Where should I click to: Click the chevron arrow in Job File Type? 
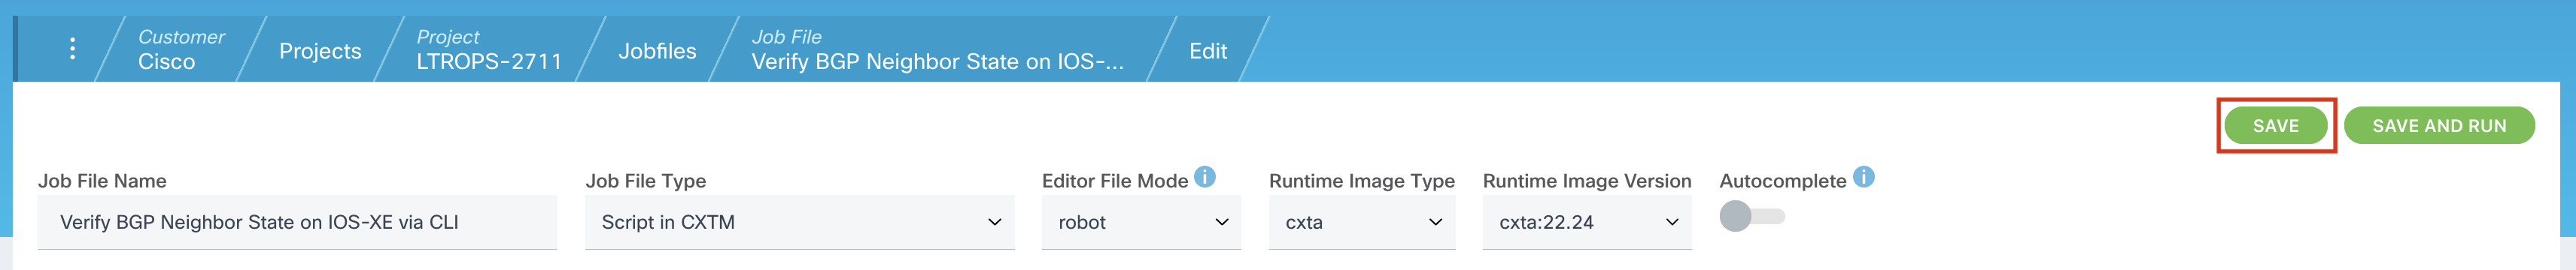(994, 222)
